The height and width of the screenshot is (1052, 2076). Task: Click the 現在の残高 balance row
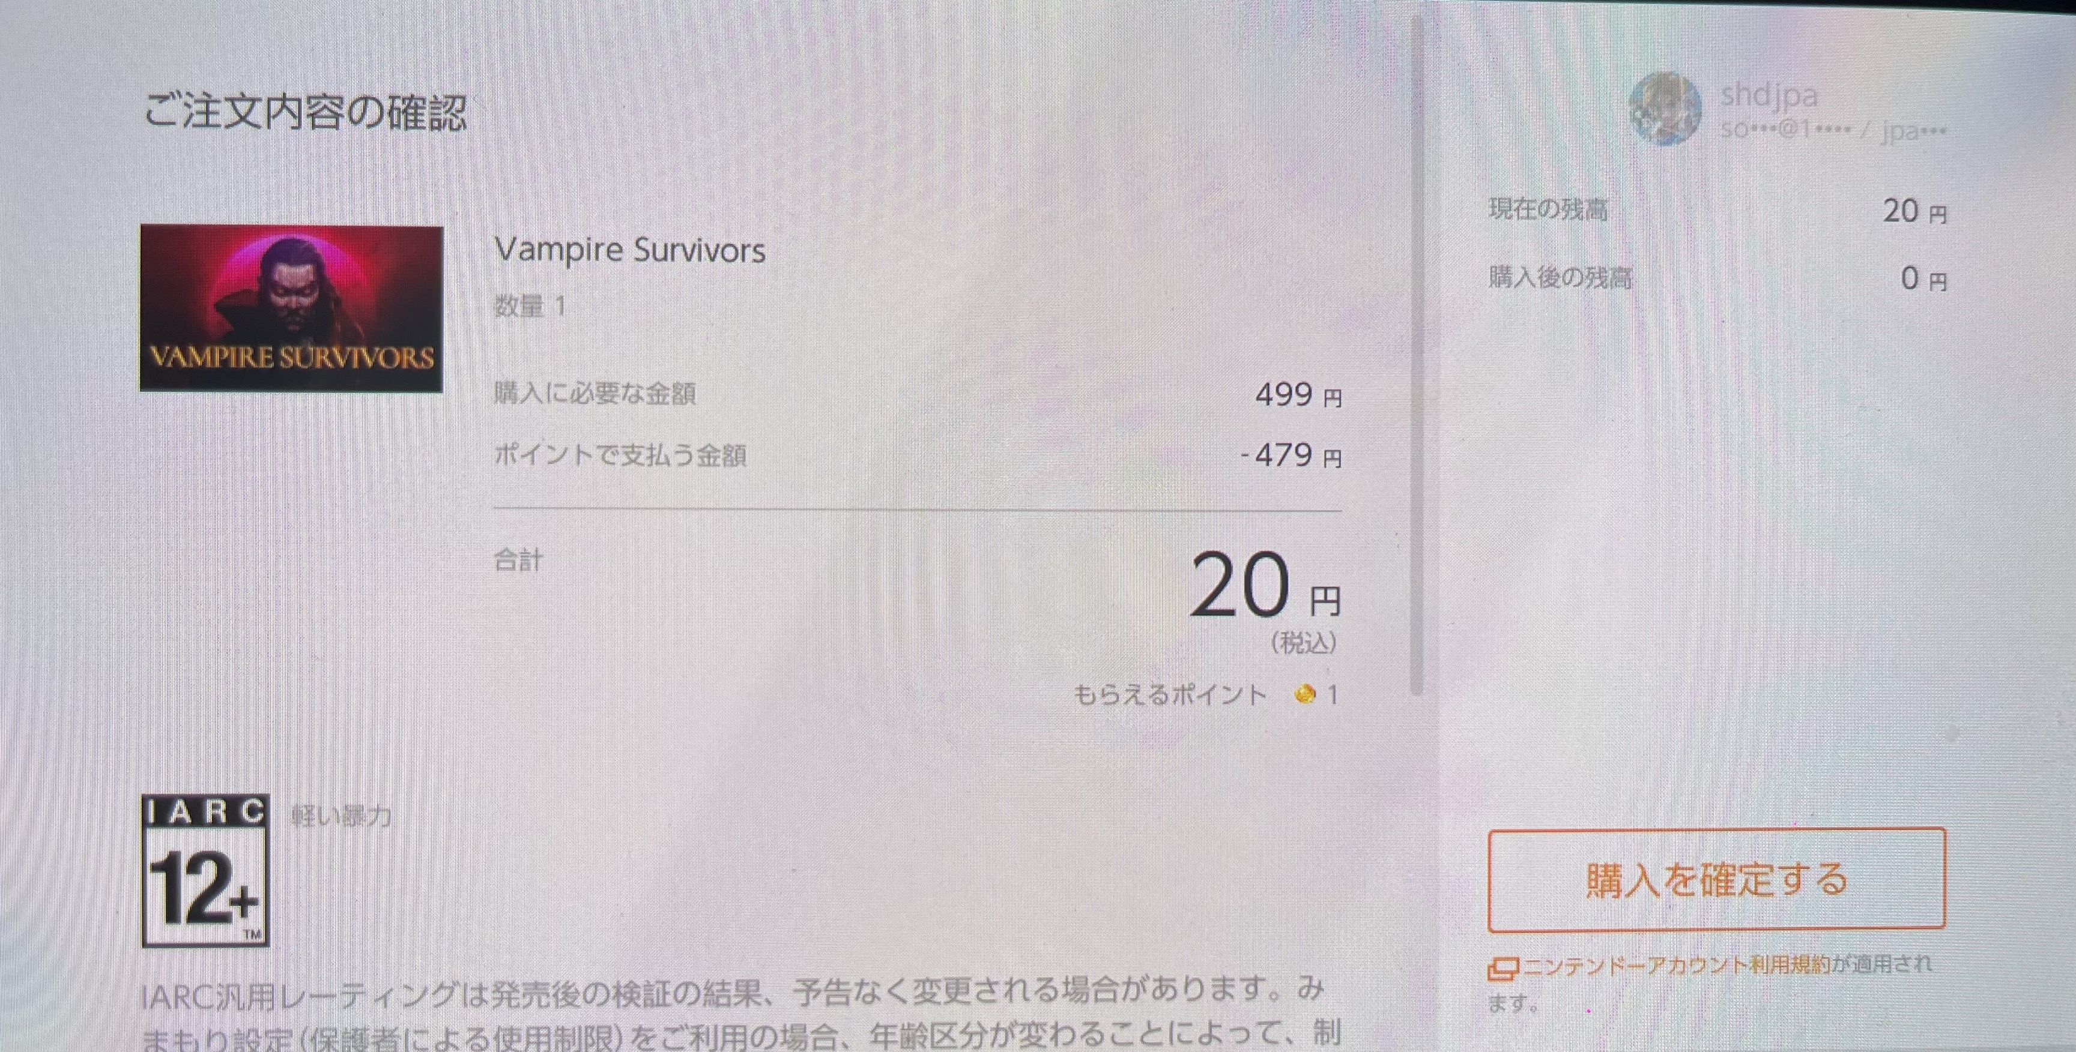[1717, 211]
